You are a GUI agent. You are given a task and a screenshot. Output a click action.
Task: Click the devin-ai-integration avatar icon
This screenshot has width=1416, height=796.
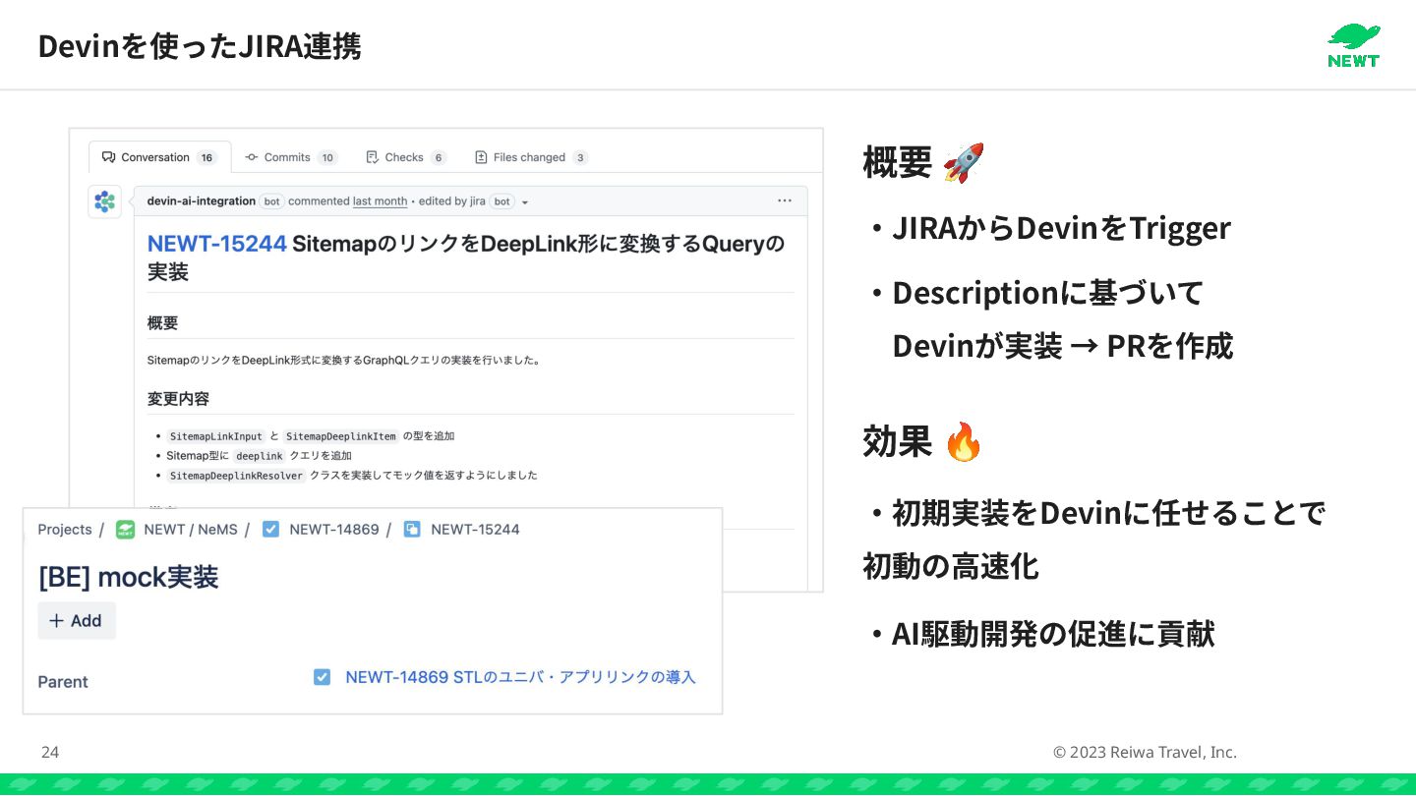tap(104, 201)
